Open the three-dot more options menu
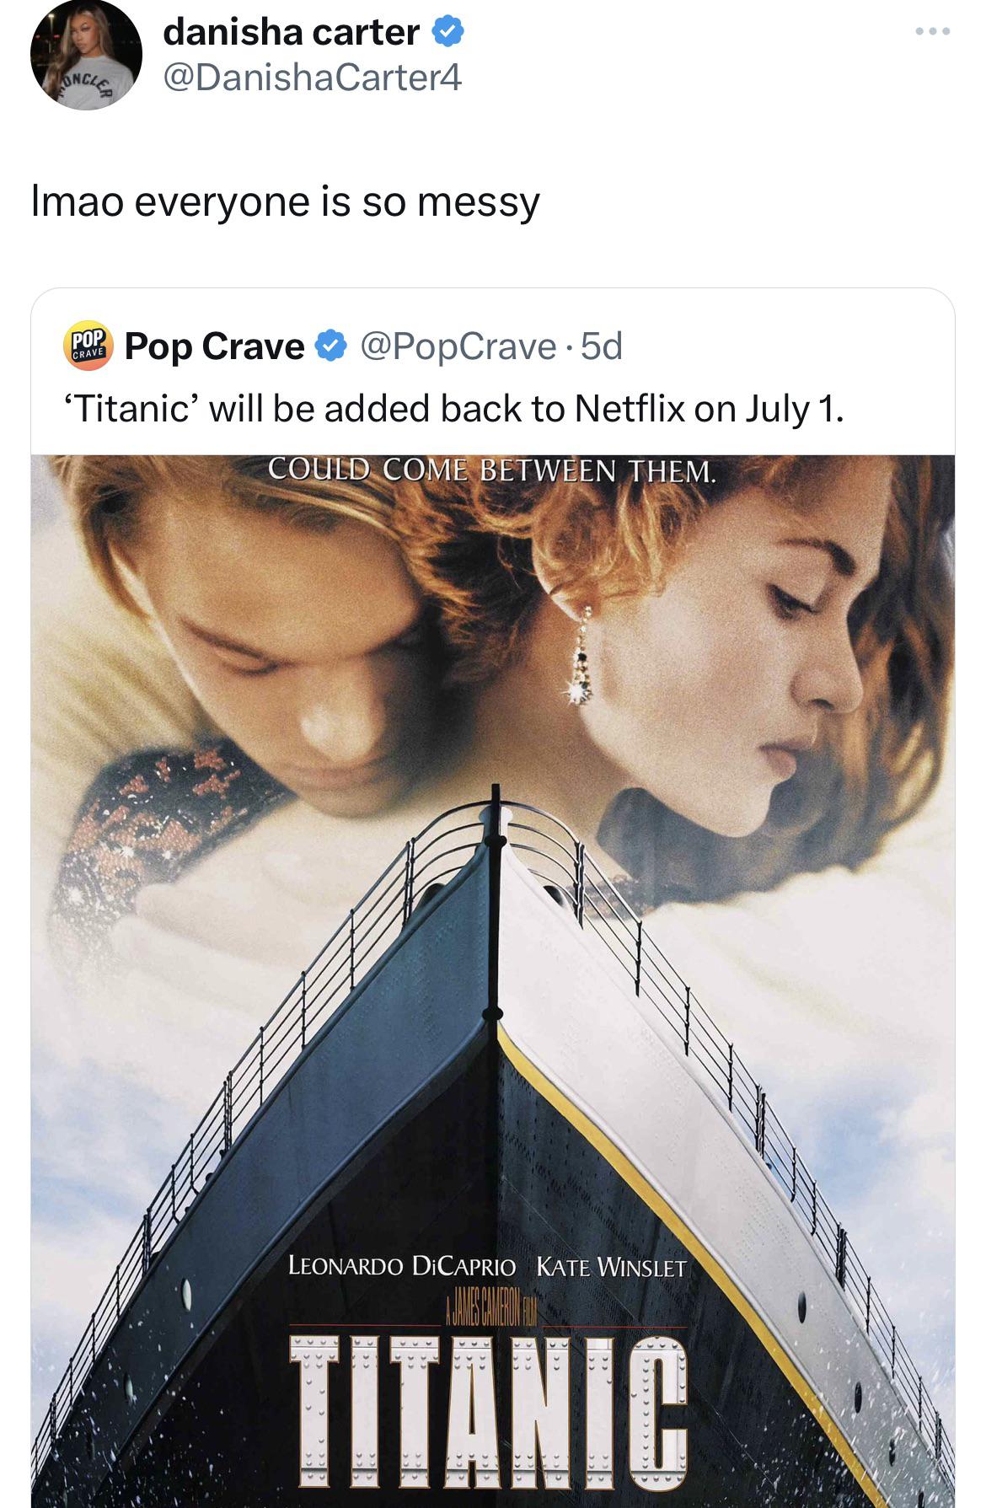Screen dimensions: 986x1508 [933, 32]
